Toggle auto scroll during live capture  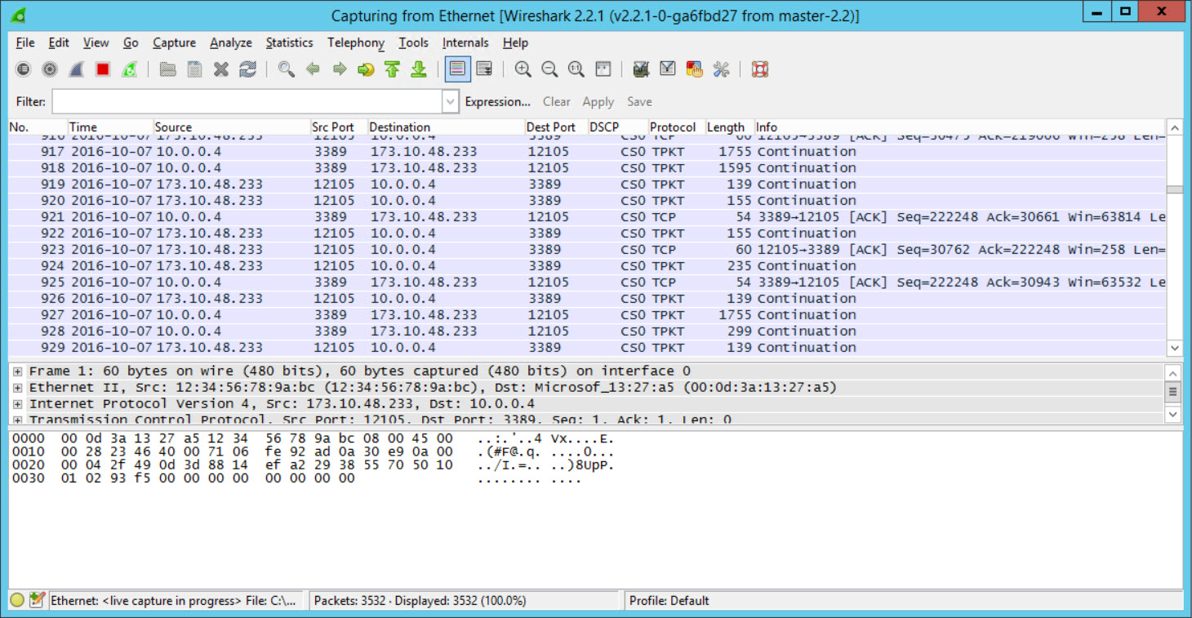click(484, 69)
